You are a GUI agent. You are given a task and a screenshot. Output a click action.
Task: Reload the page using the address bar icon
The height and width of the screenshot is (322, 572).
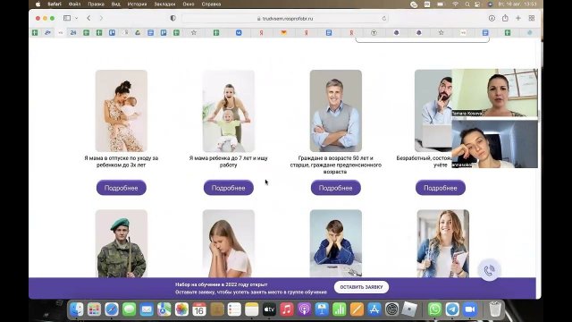383,18
